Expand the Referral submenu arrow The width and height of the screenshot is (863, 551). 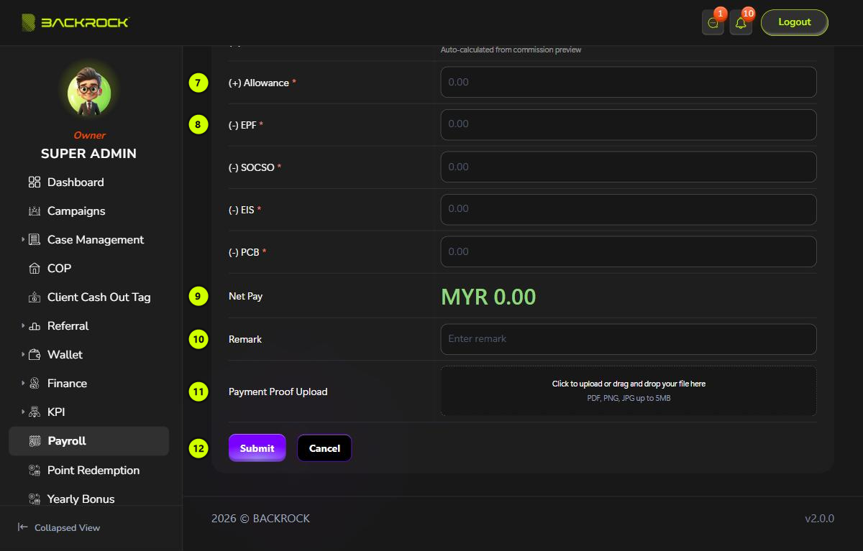[23, 326]
